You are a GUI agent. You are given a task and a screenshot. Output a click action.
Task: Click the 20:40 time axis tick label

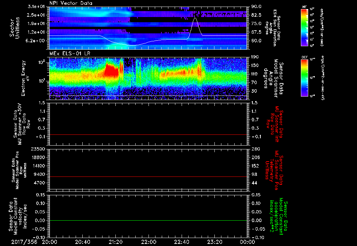82,241
